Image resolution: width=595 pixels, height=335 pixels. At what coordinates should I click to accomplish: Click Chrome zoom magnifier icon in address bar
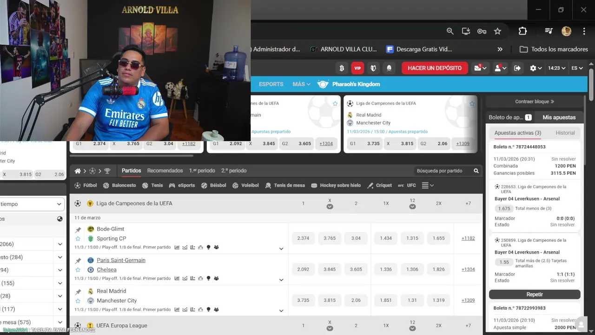[x=450, y=31]
